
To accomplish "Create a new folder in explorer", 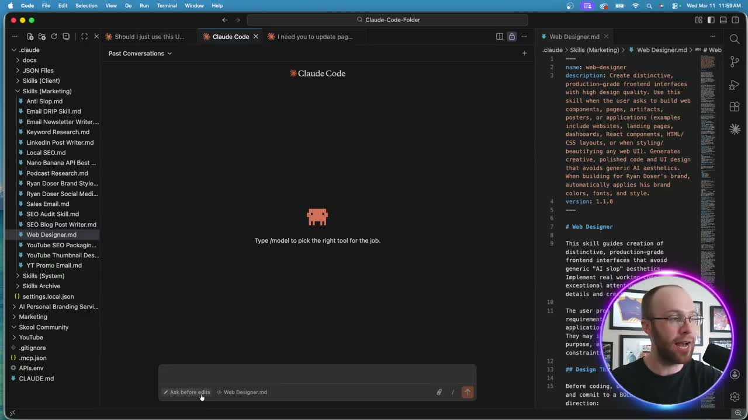I will click(42, 36).
